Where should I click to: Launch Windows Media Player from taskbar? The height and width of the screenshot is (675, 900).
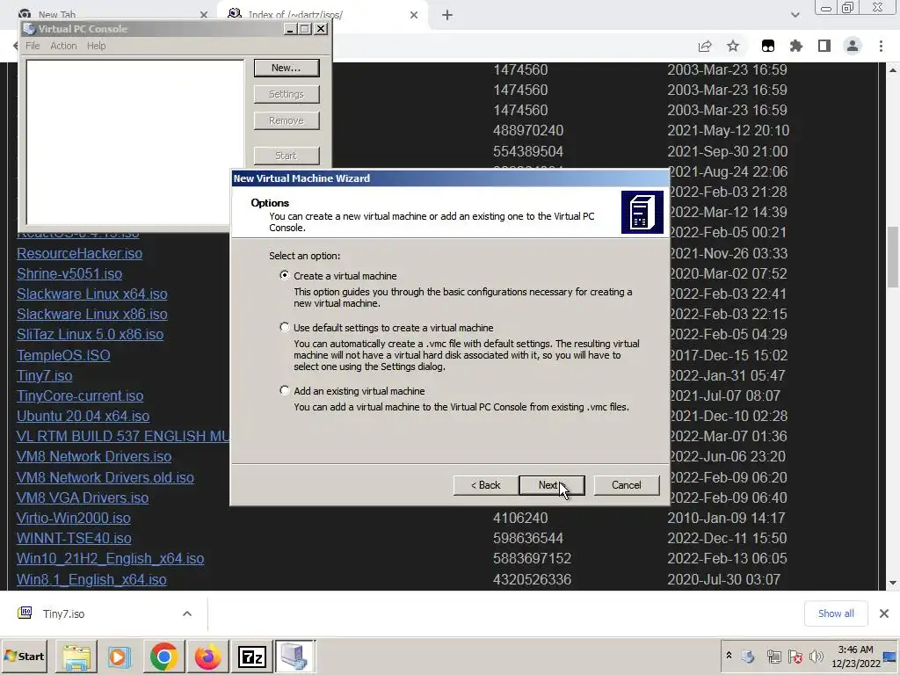[x=120, y=656]
